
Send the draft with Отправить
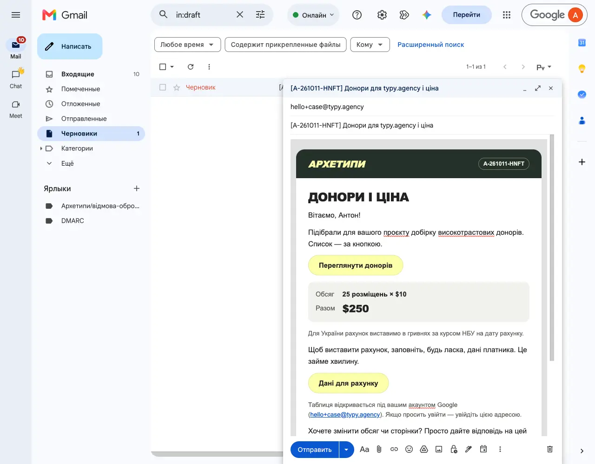coord(315,449)
